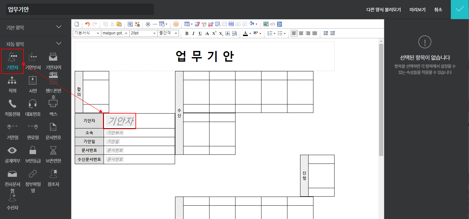Click 다른 양식 불러오기 in the top bar

tap(384, 10)
